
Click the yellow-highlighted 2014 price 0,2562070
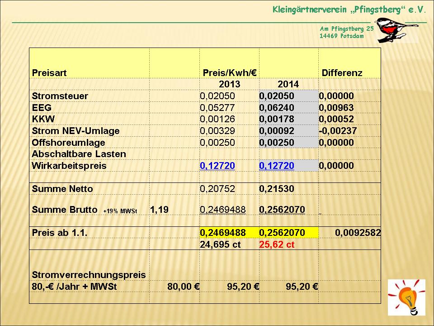[282, 233]
